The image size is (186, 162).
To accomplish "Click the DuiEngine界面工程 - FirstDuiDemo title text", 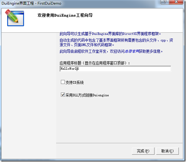I will (x=31, y=3).
